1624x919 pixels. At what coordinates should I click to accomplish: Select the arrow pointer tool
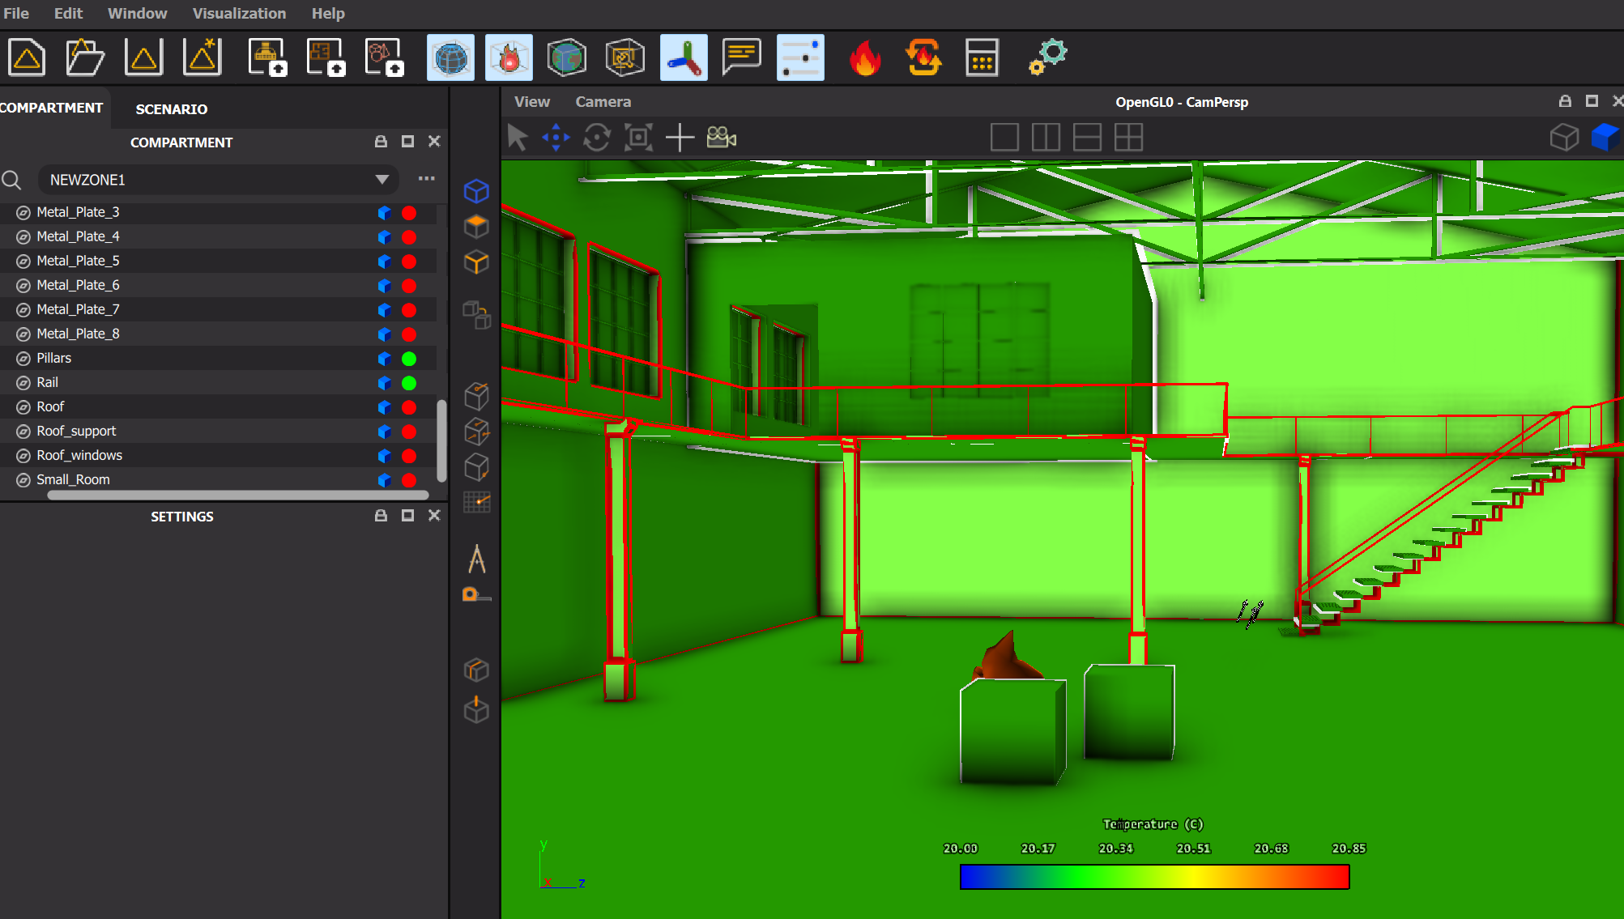coord(517,138)
